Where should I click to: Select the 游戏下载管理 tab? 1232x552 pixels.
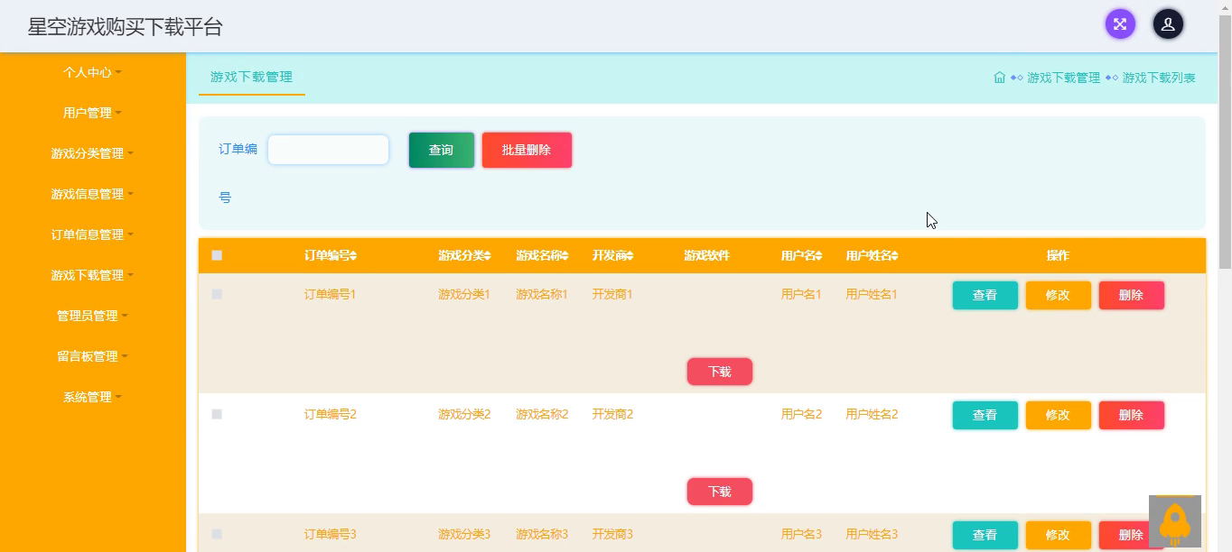click(251, 78)
